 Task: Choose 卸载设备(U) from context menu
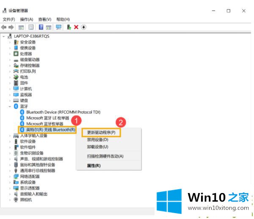[x=97, y=147]
